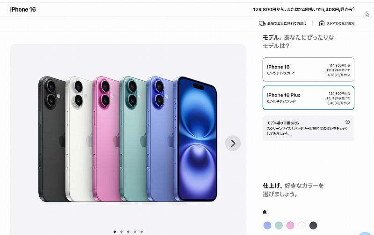This screenshot has height=235, width=374.
Task: Choose the black color swatch
Action: click(313, 225)
